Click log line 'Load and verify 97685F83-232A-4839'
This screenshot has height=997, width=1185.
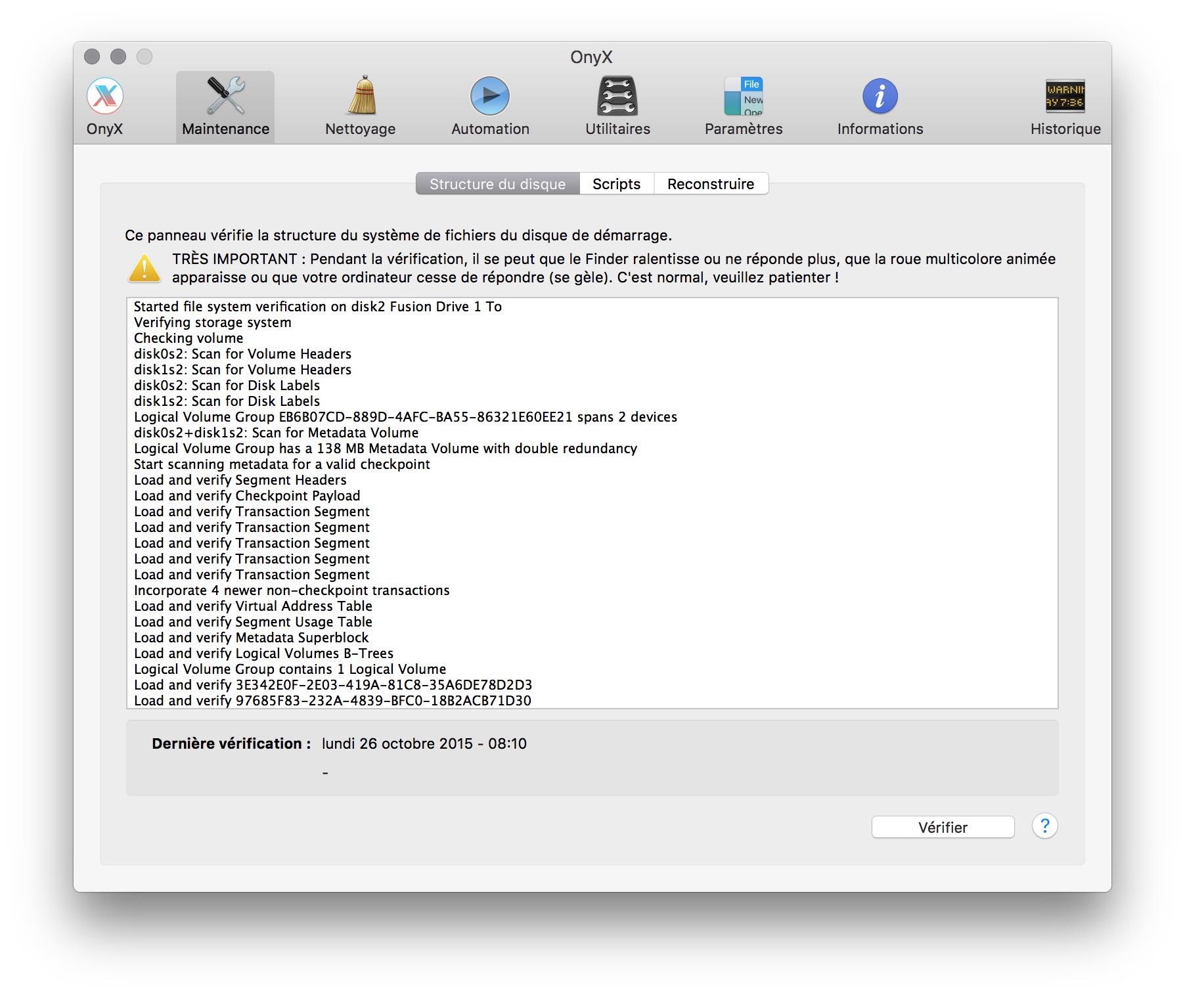332,701
